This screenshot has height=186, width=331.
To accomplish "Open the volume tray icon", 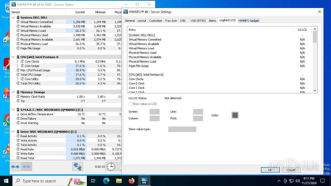I will click(x=297, y=181).
